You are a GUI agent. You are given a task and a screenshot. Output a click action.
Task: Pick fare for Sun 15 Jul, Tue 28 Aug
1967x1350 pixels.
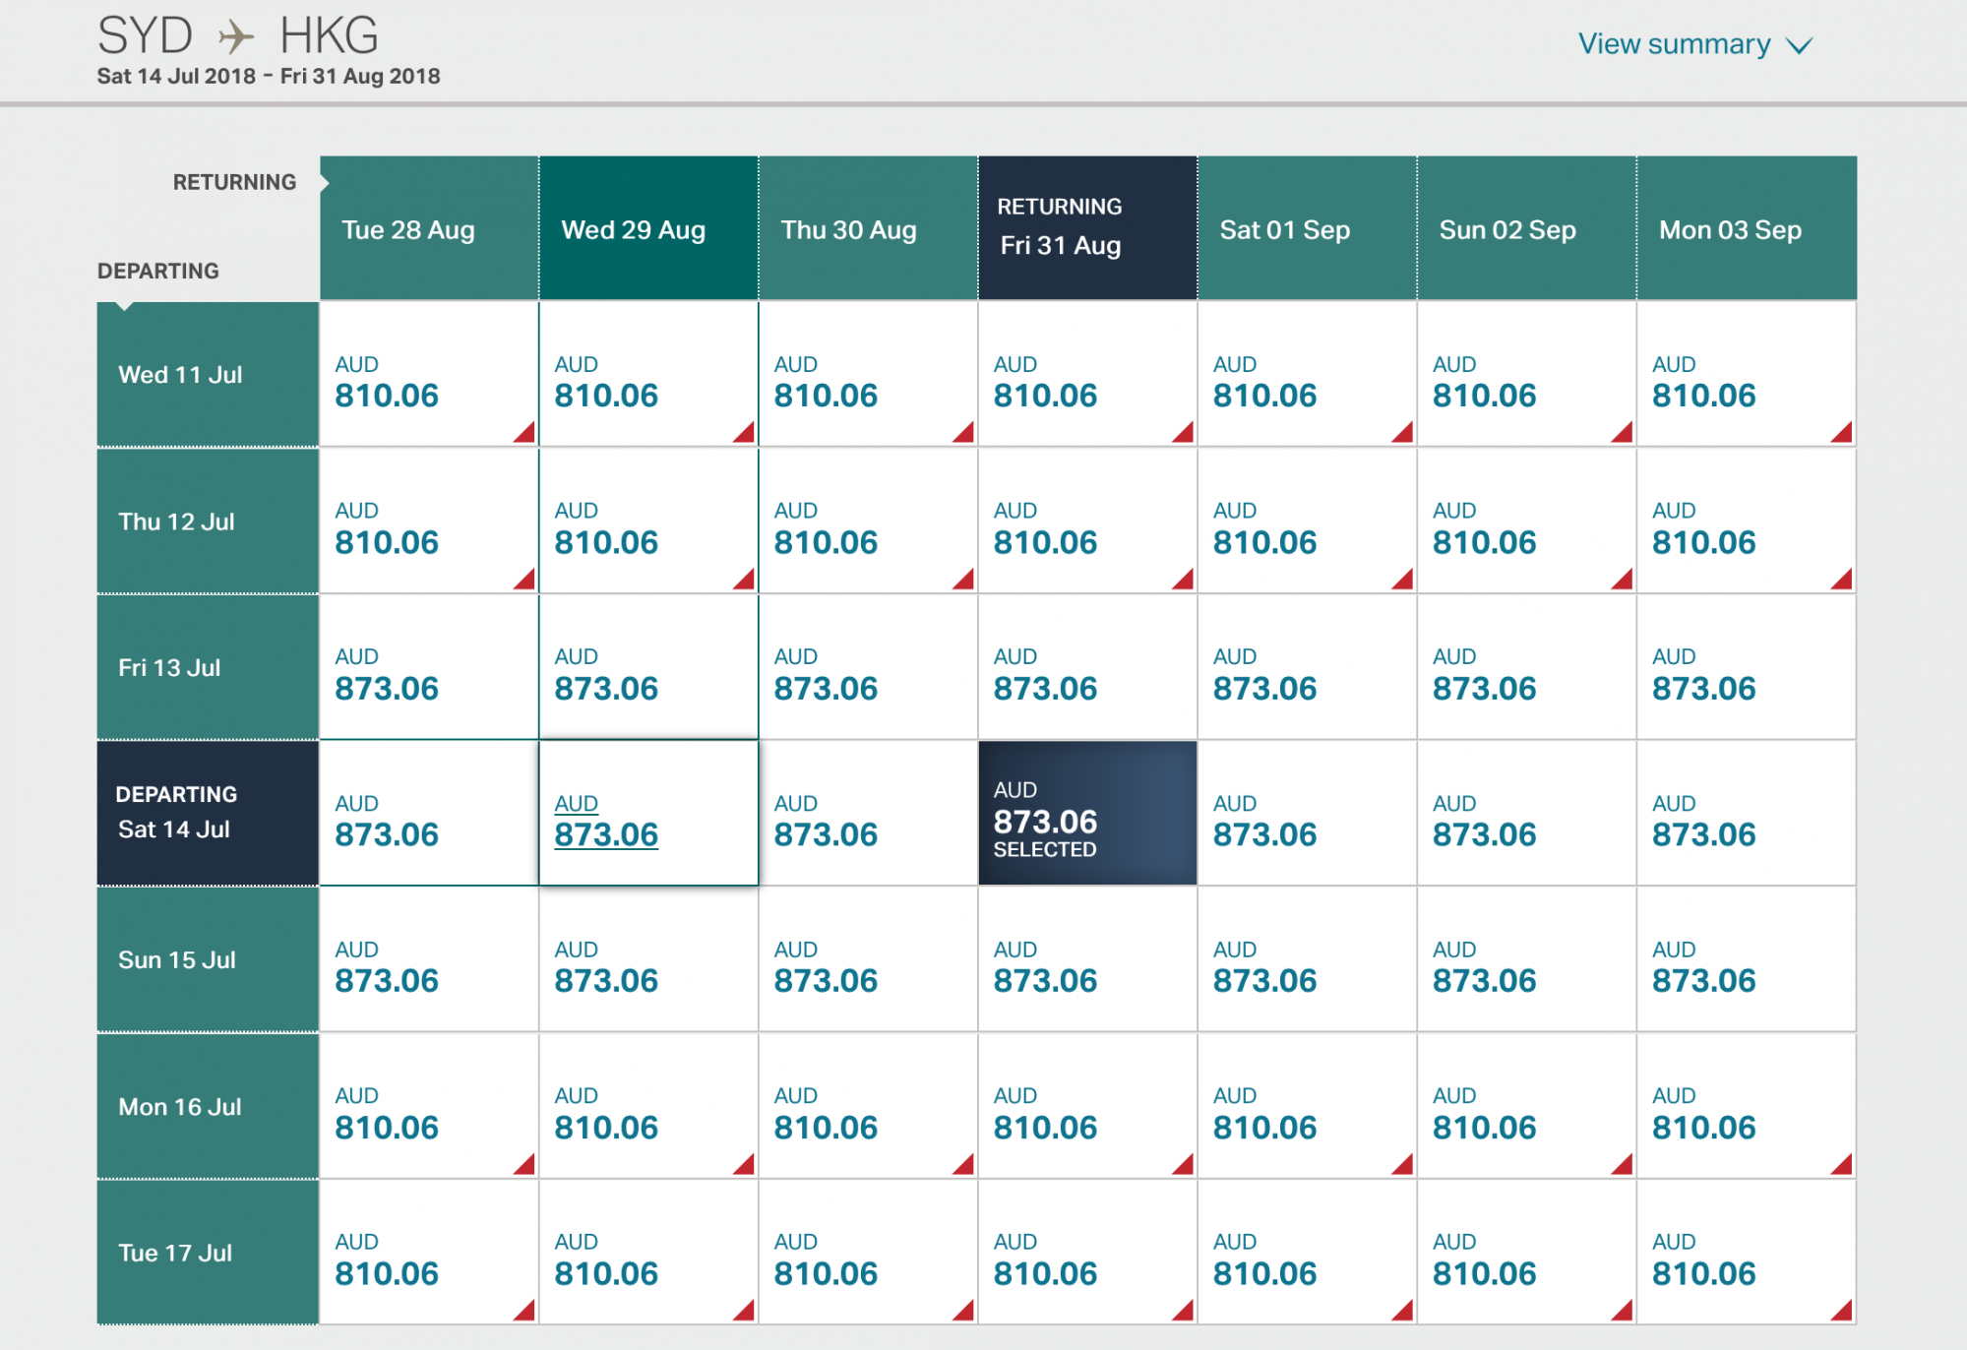click(429, 959)
